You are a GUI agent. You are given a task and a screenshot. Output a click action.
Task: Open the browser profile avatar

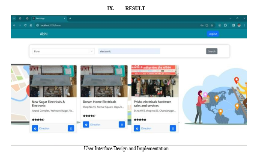click(239, 25)
